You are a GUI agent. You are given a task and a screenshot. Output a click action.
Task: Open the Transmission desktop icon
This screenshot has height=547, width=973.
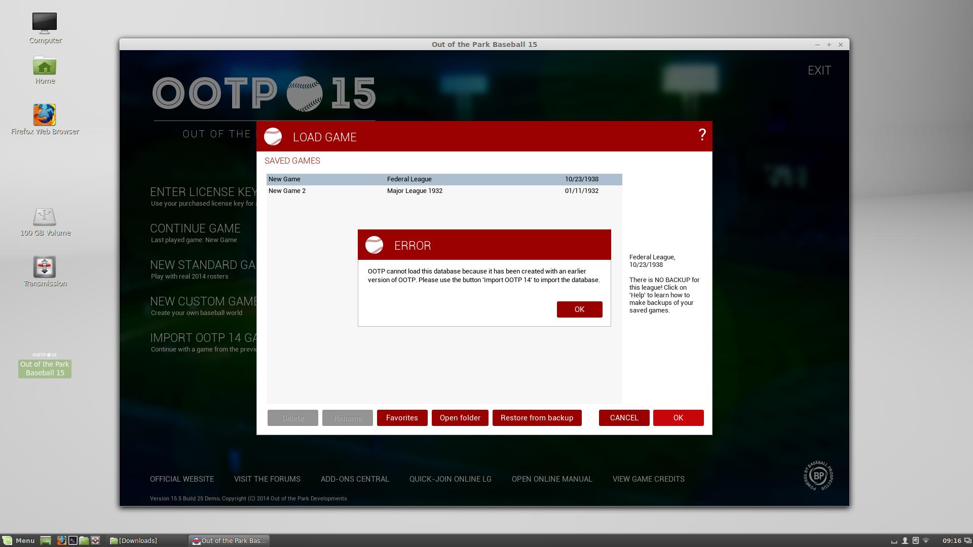[x=45, y=267]
